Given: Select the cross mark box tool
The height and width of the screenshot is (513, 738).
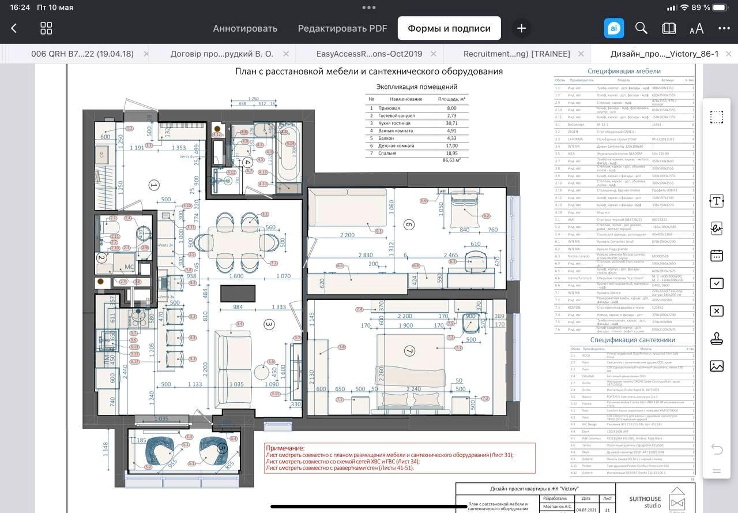Looking at the screenshot, I should pyautogui.click(x=716, y=311).
